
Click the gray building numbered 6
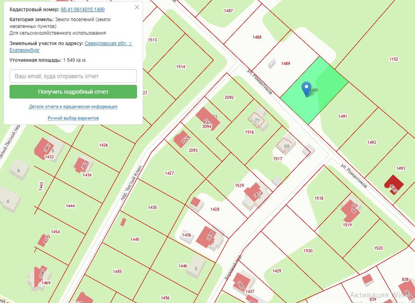[x=19, y=169]
